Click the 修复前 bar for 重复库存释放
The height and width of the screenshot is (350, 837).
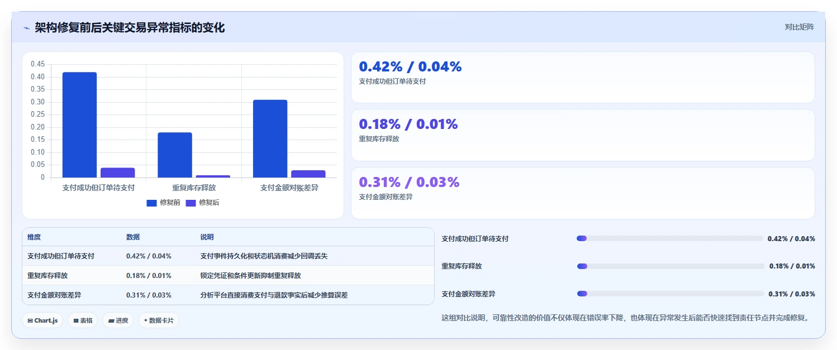(175, 155)
